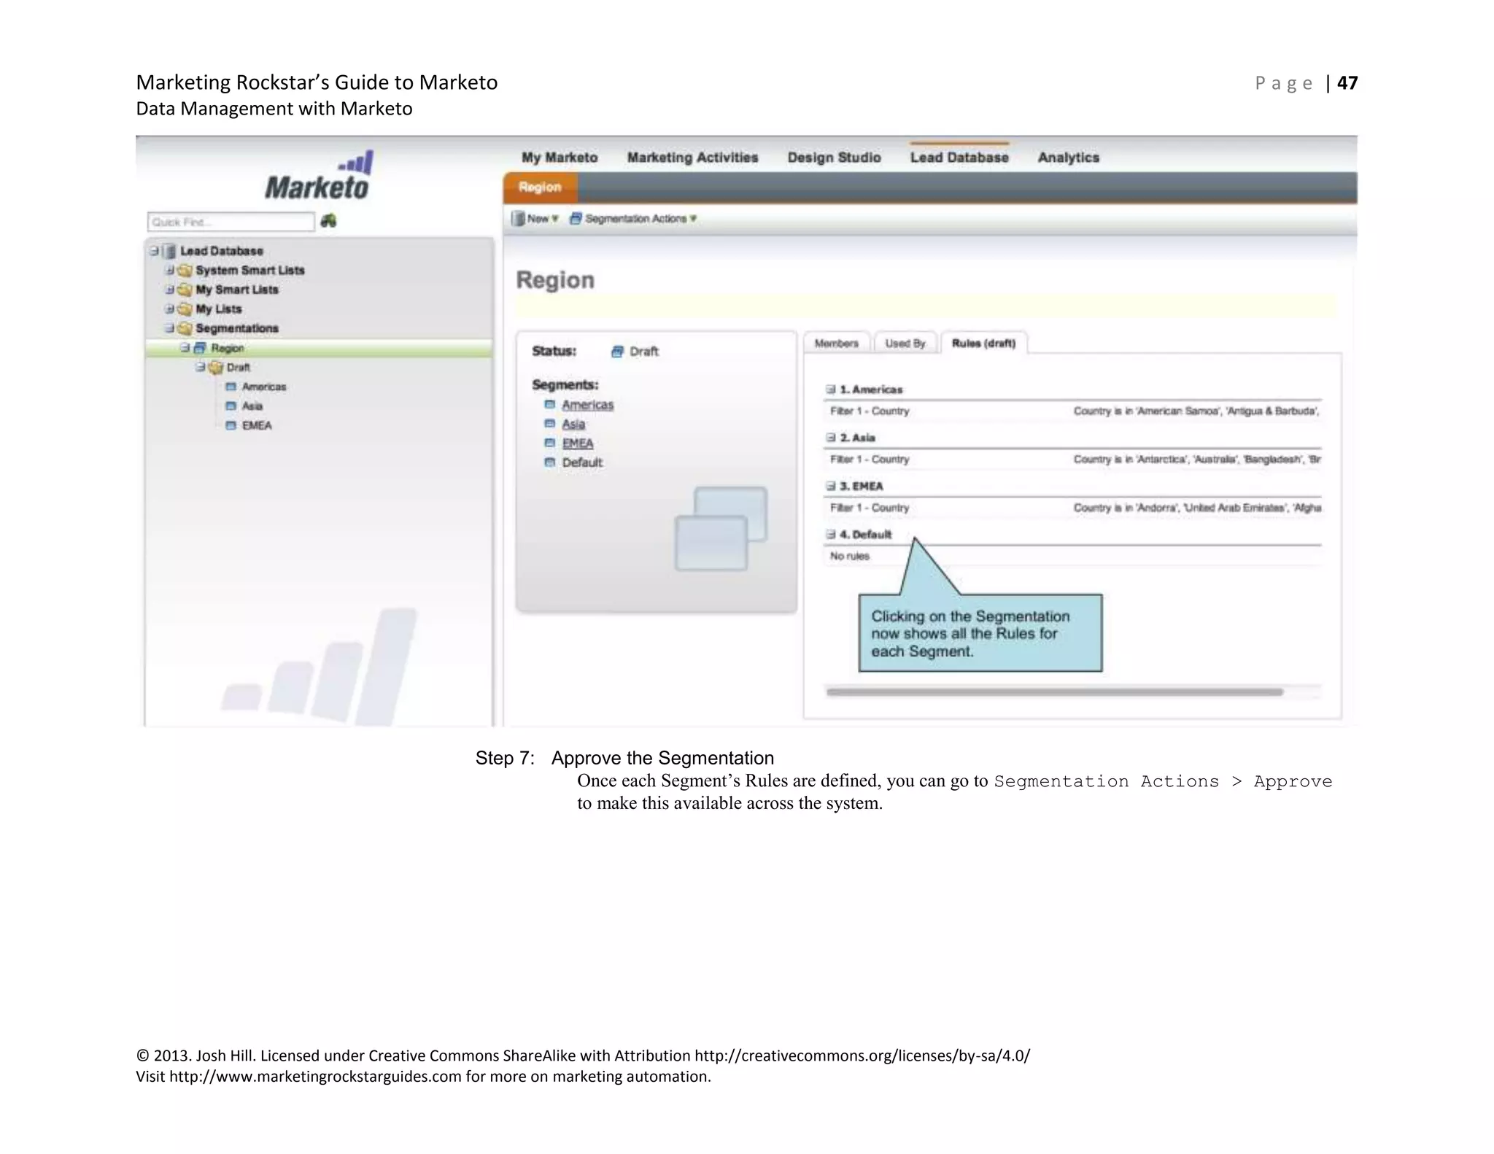This screenshot has height=1154, width=1494.
Task: Collapse the Segmentations tree node
Action: (x=170, y=328)
